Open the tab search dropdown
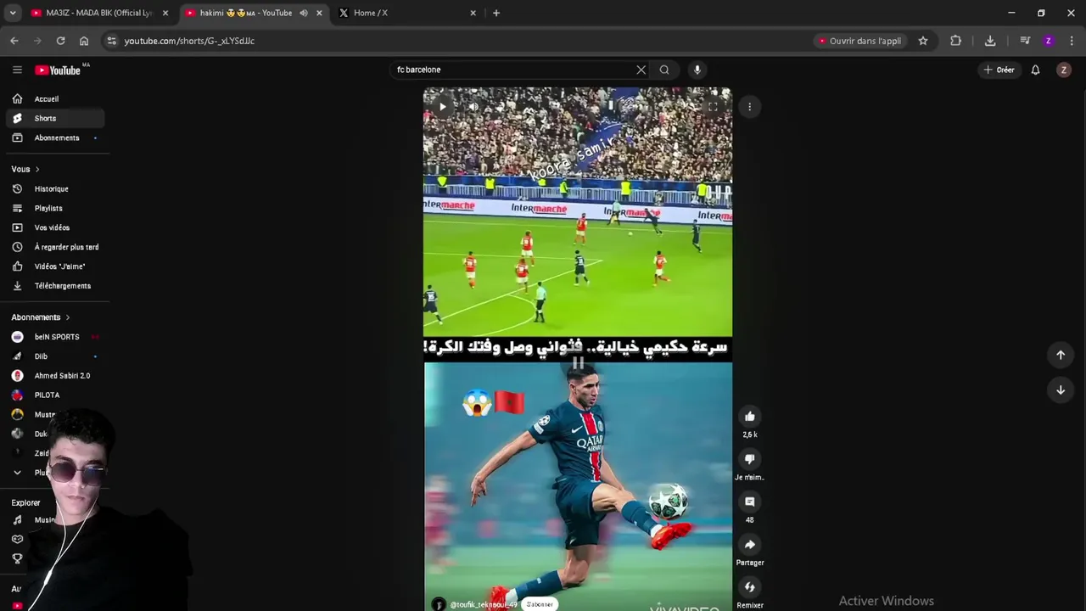Image resolution: width=1086 pixels, height=611 pixels. (x=13, y=13)
